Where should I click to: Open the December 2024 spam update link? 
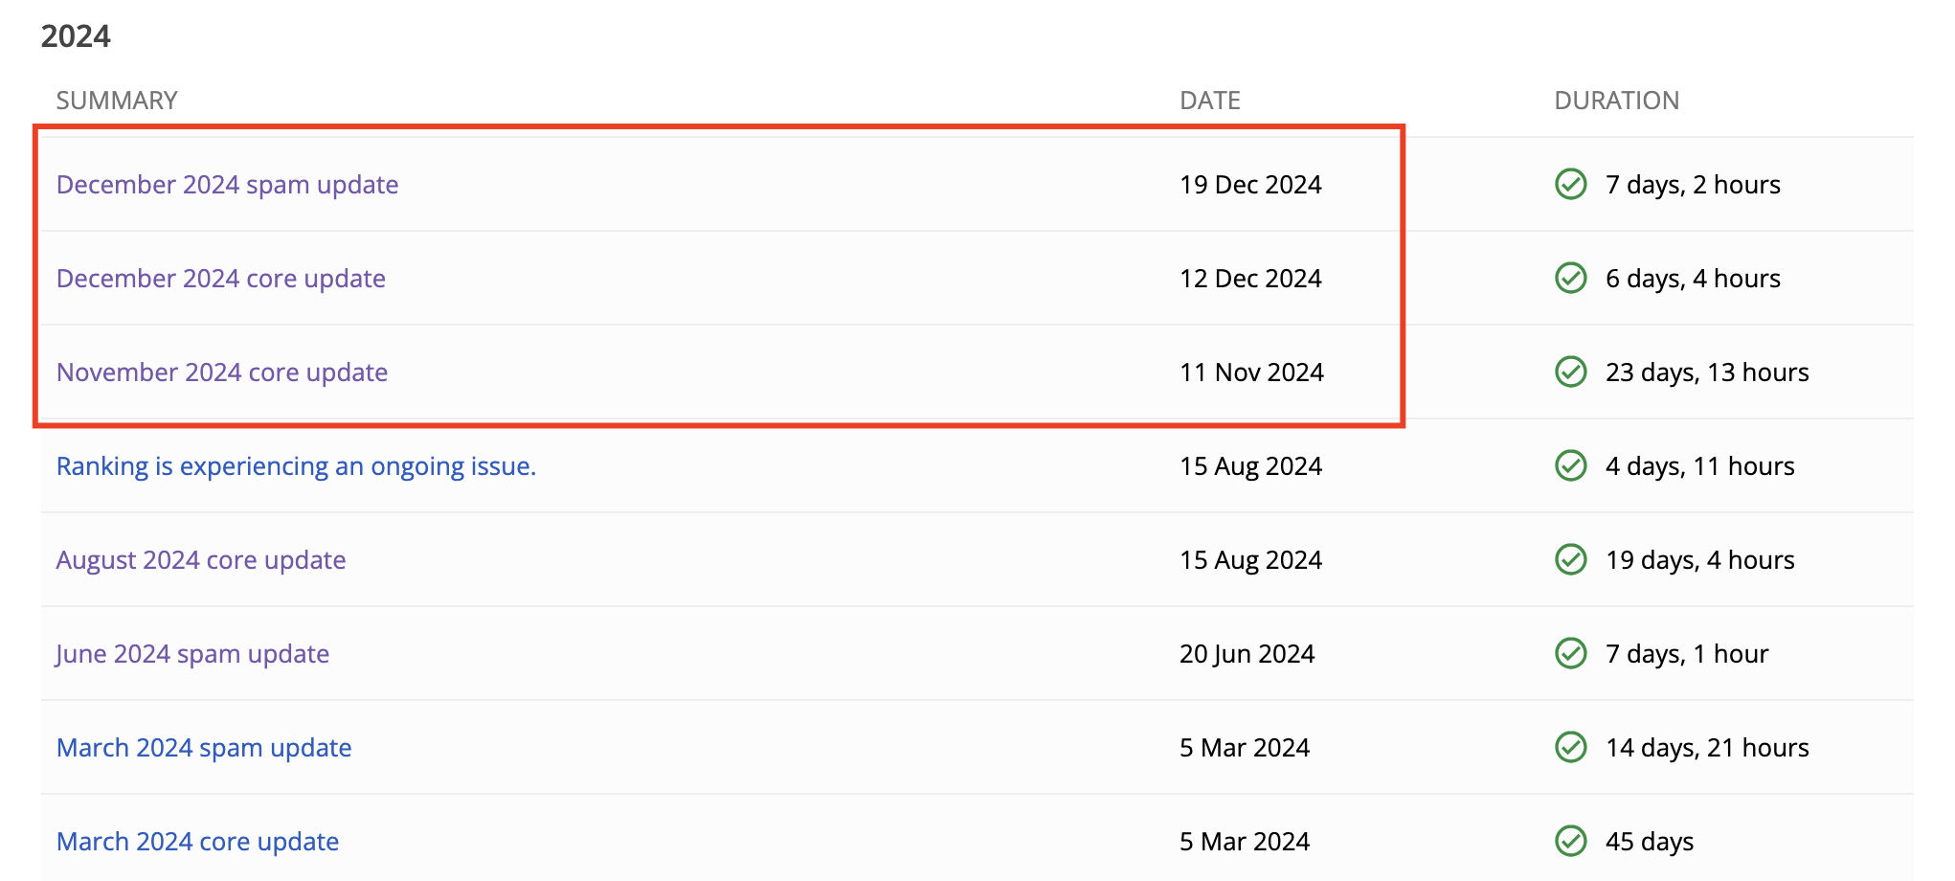click(x=227, y=185)
